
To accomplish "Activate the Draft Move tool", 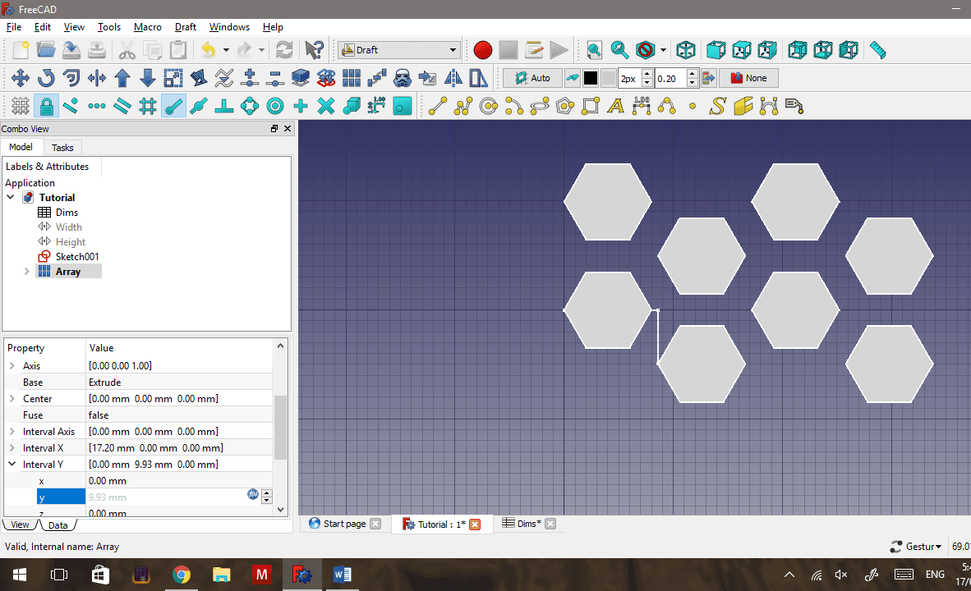I will 19,77.
